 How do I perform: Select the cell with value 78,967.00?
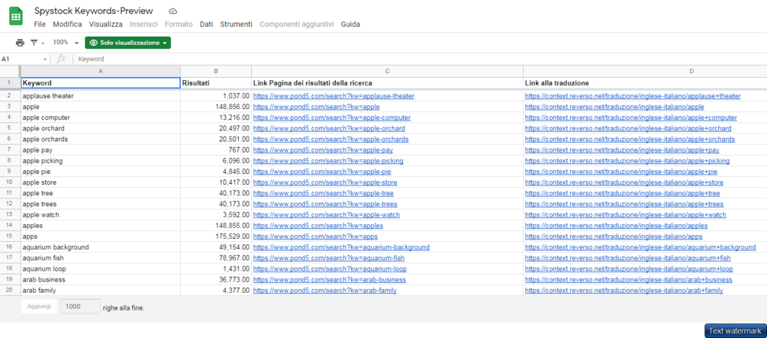pyautogui.click(x=216, y=259)
